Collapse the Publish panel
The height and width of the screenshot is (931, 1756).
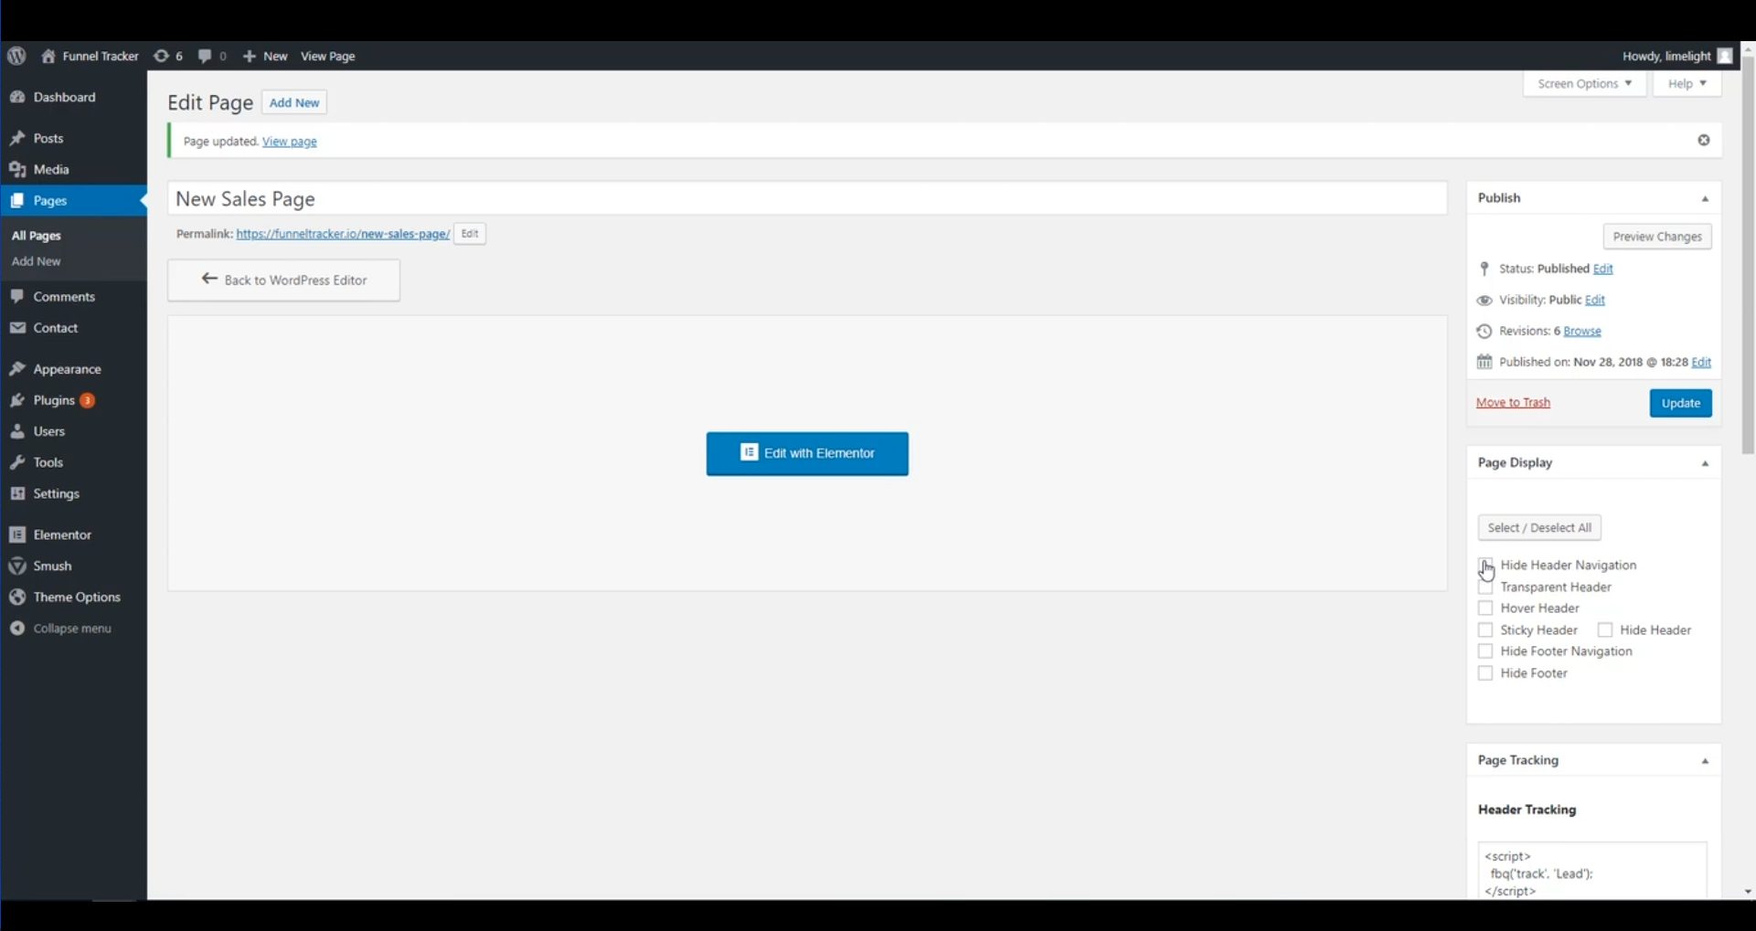click(1704, 198)
